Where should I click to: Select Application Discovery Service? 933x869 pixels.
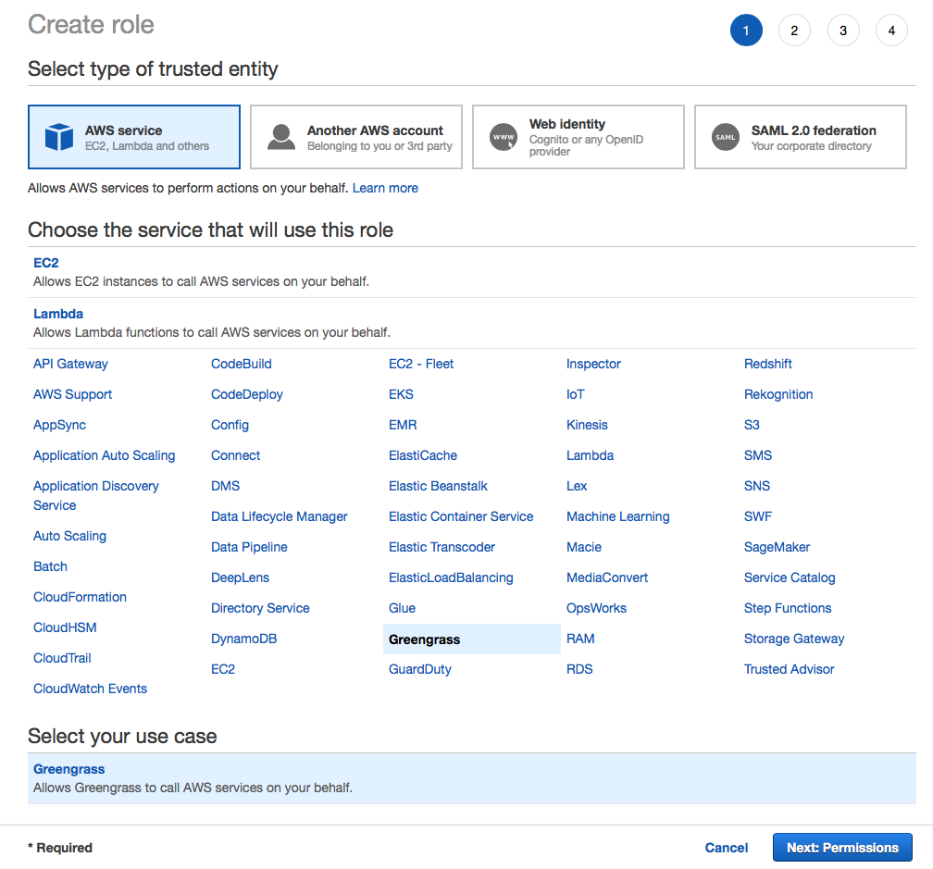(x=96, y=495)
